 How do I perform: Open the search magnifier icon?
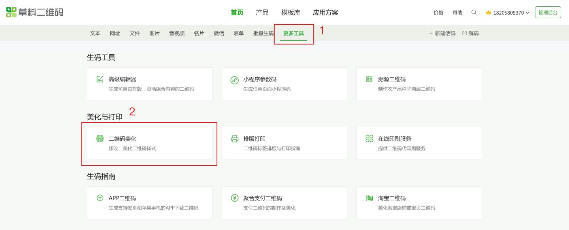point(474,12)
